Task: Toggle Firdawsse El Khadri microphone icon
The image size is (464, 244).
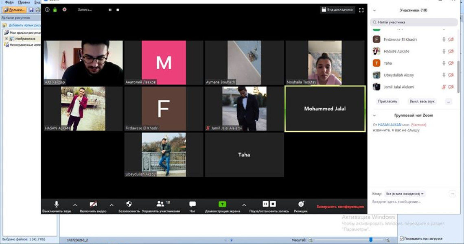Action: [444, 39]
